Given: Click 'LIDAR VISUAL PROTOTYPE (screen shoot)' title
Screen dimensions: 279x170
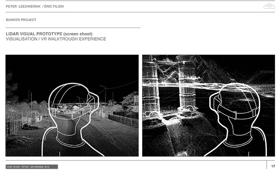Looking at the screenshot, I should tap(49, 34).
